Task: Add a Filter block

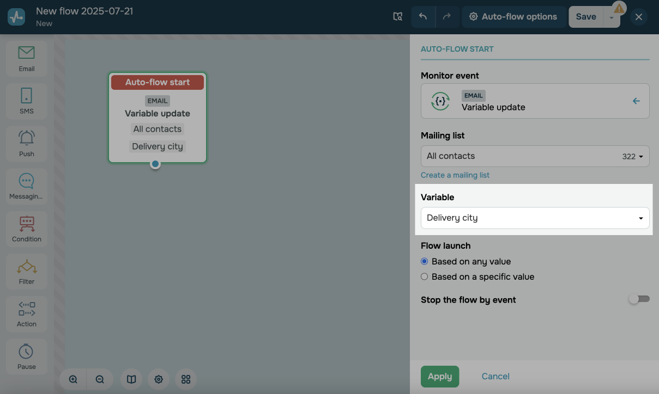Action: pyautogui.click(x=26, y=271)
